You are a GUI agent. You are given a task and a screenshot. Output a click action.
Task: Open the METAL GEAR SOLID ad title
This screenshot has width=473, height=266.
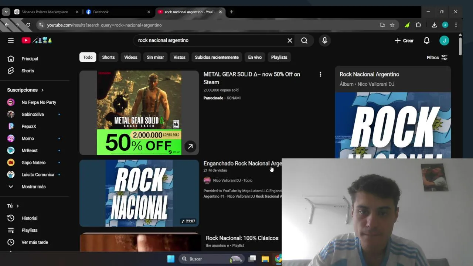coord(252,78)
